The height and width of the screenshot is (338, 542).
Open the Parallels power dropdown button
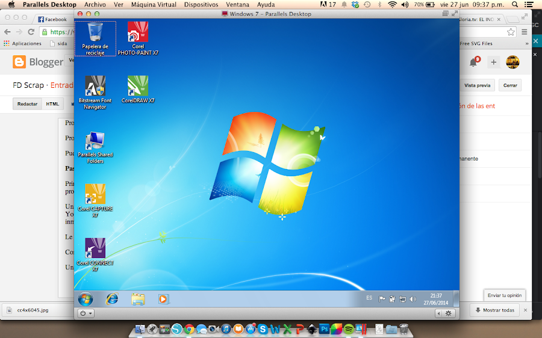pos(86,313)
